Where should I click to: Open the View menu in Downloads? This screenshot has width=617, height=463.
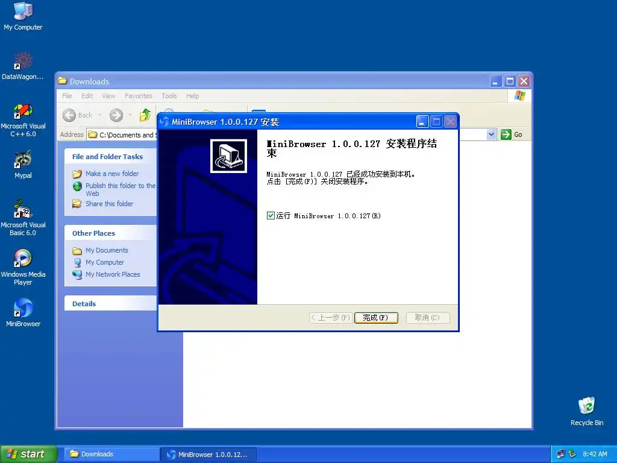[x=108, y=96]
